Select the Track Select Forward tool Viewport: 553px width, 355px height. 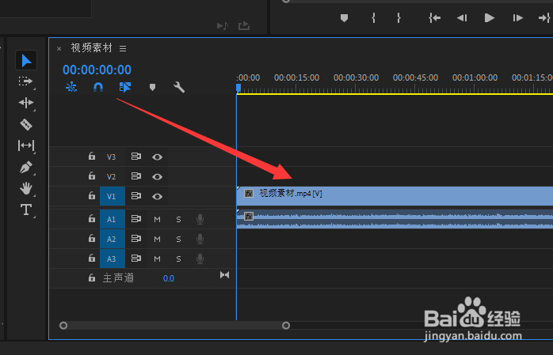tap(25, 81)
